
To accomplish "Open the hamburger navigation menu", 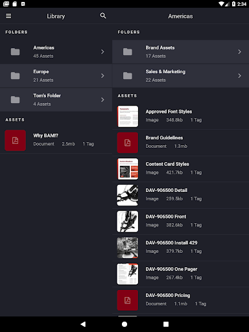I will click(x=8, y=16).
